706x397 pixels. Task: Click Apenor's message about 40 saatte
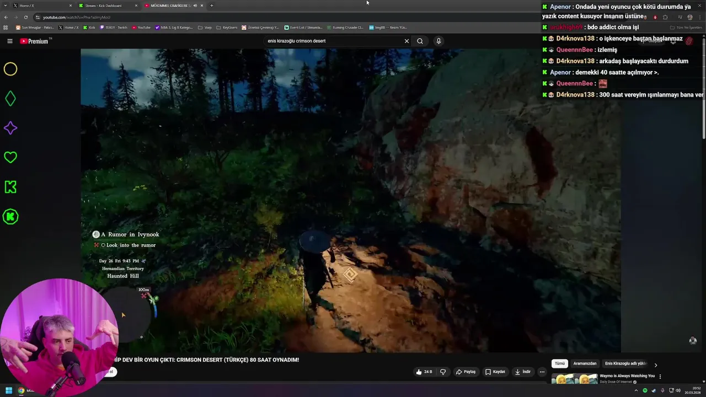point(601,72)
